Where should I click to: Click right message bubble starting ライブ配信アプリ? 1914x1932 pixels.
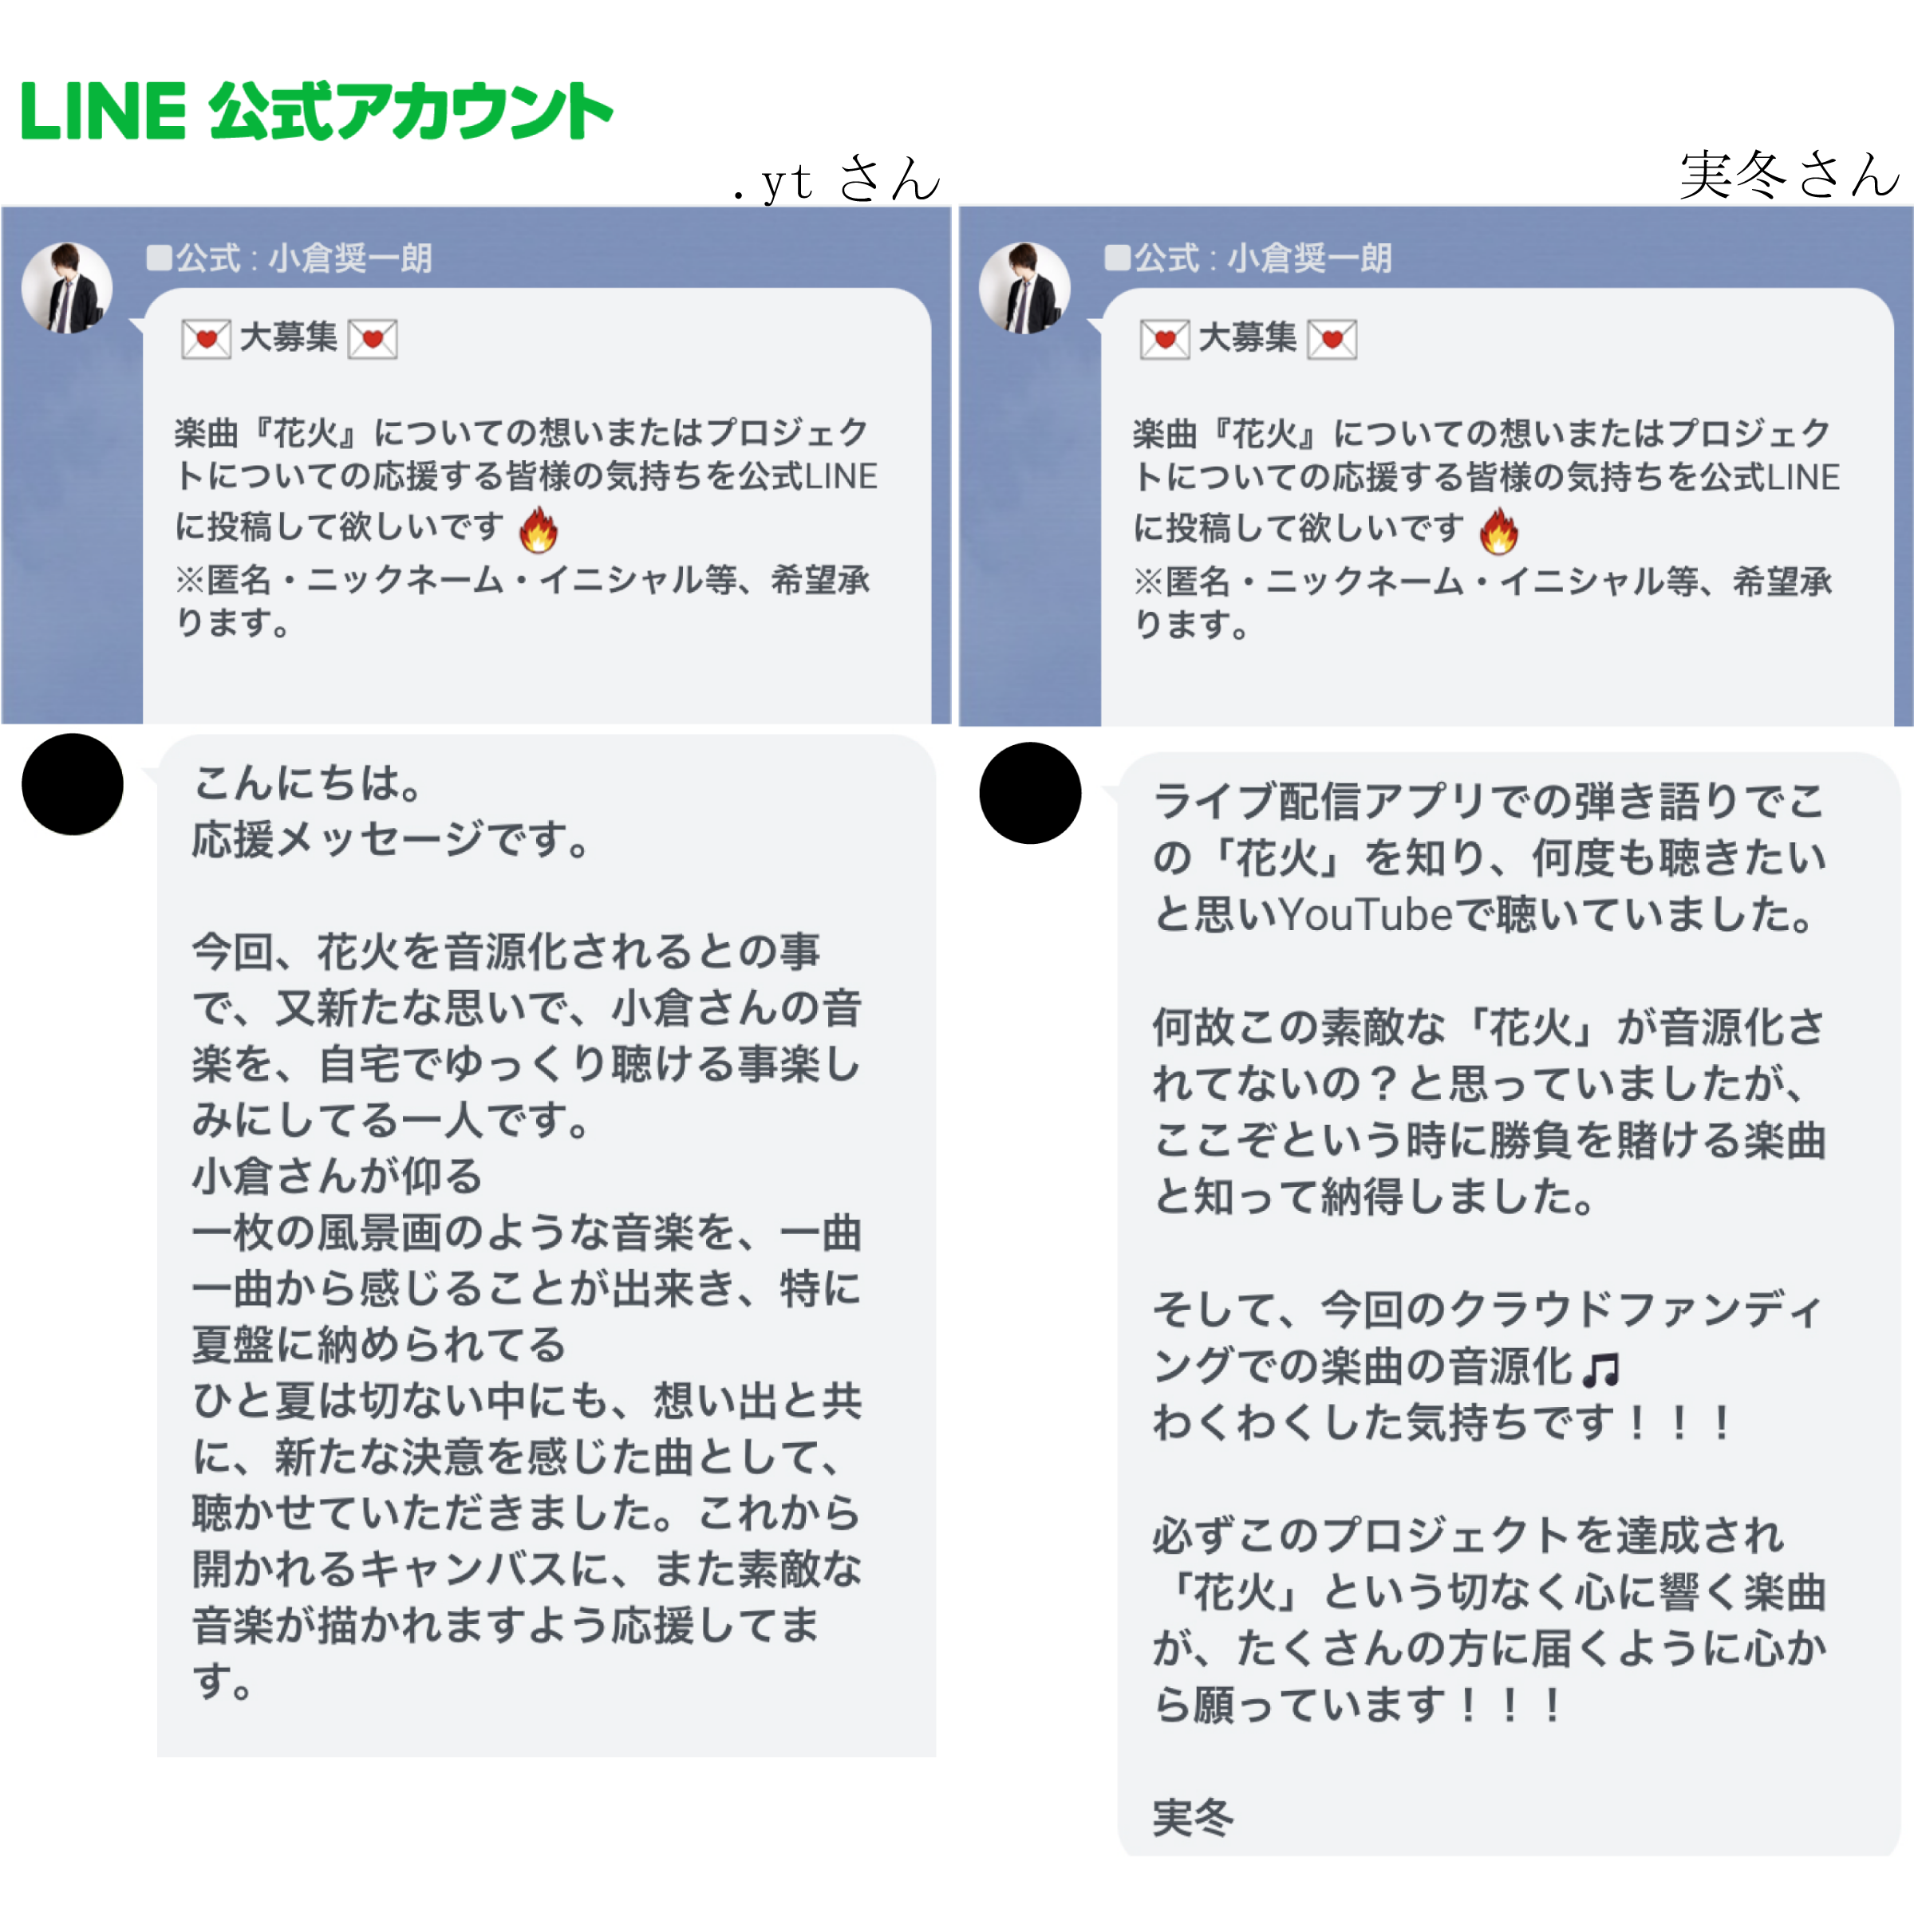[x=1509, y=1304]
